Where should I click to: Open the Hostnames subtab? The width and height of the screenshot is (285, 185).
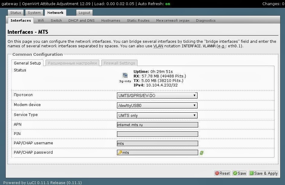coord(111,20)
